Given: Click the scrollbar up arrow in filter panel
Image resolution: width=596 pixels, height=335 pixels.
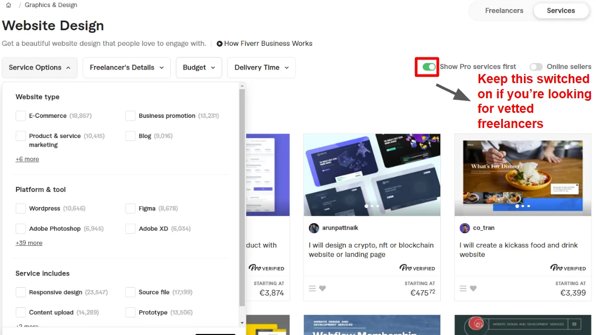Looking at the screenshot, I should (x=242, y=86).
